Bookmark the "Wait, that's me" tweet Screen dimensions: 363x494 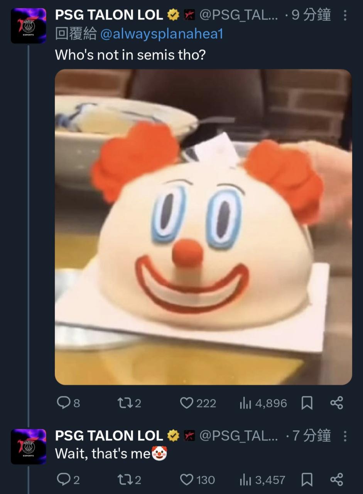(x=307, y=480)
